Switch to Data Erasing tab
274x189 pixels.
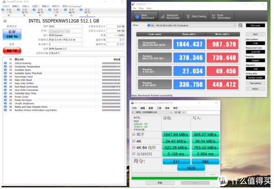click(x=196, y=16)
